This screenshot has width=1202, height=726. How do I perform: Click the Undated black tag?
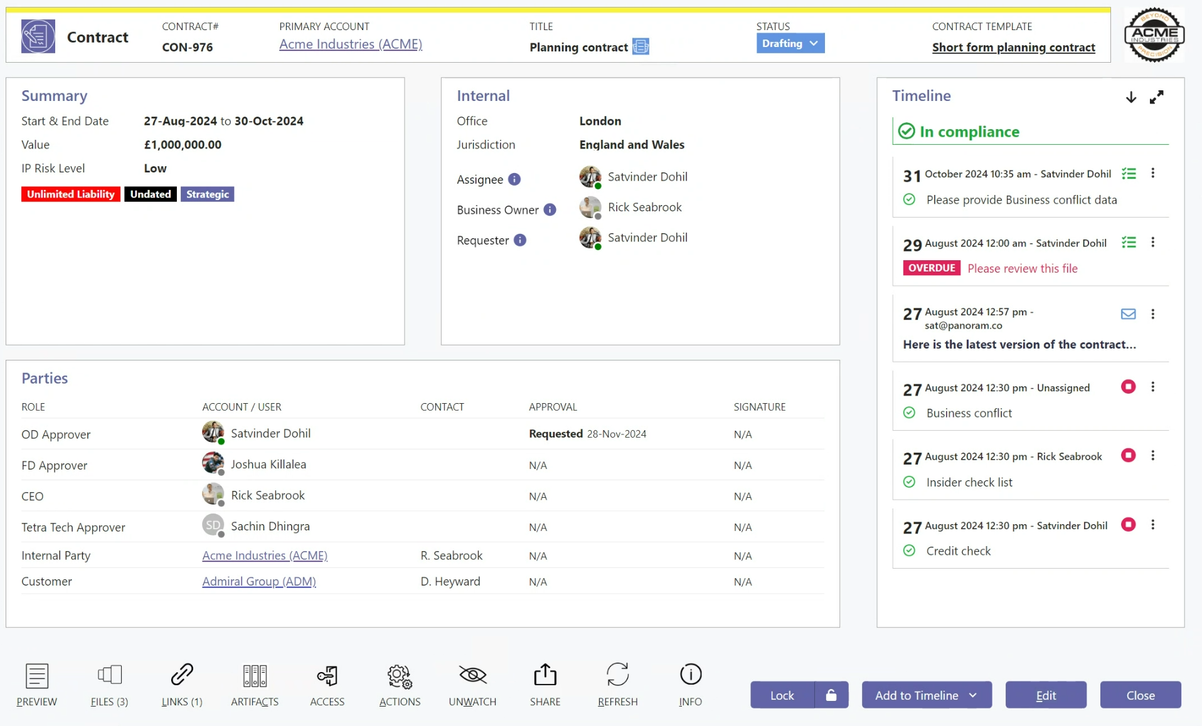(x=151, y=194)
